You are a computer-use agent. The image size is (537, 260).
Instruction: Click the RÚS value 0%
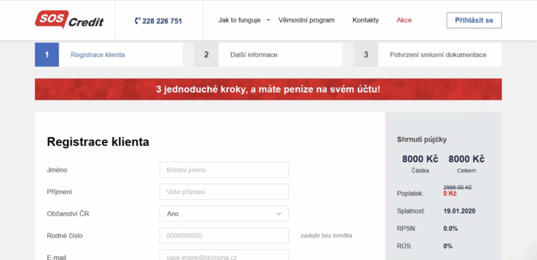(448, 246)
